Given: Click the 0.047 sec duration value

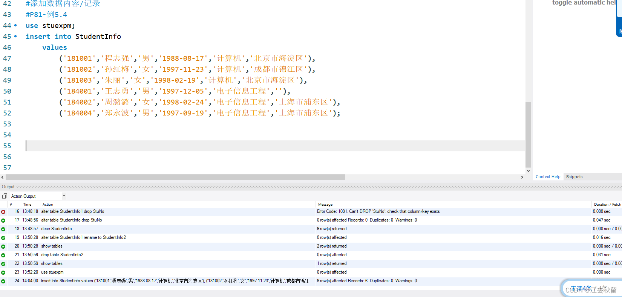Looking at the screenshot, I should tap(602, 220).
